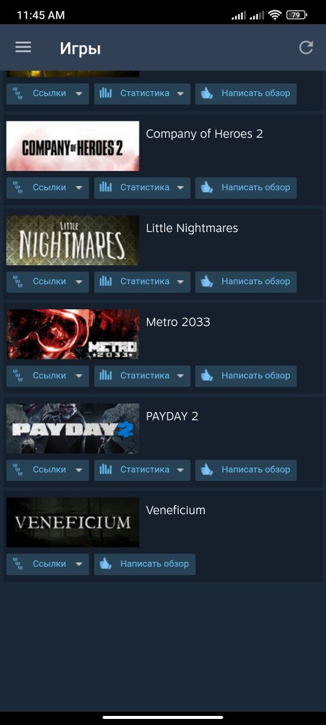326x725 pixels.
Task: Expand Ссылки dropdown arrow for Company of Heroes 2
Action: click(78, 188)
